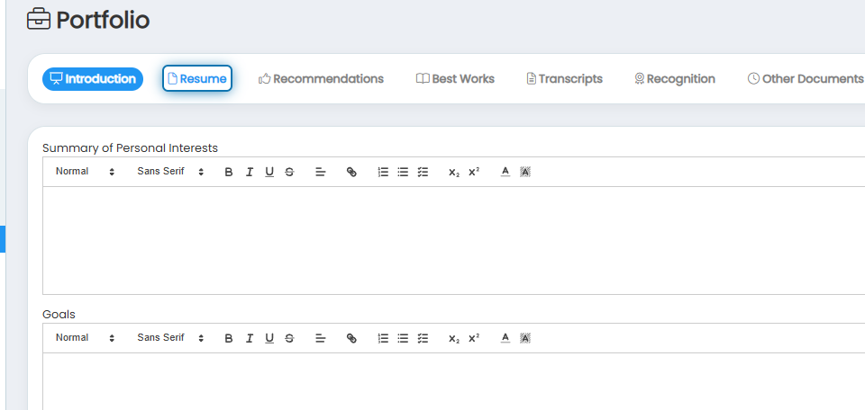Toggle underline in Goals editor toolbar

click(x=269, y=338)
